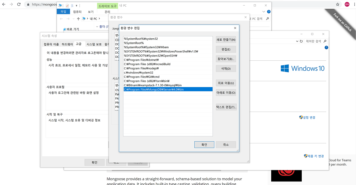Open the 보기 ribbon tab

(91, 12)
